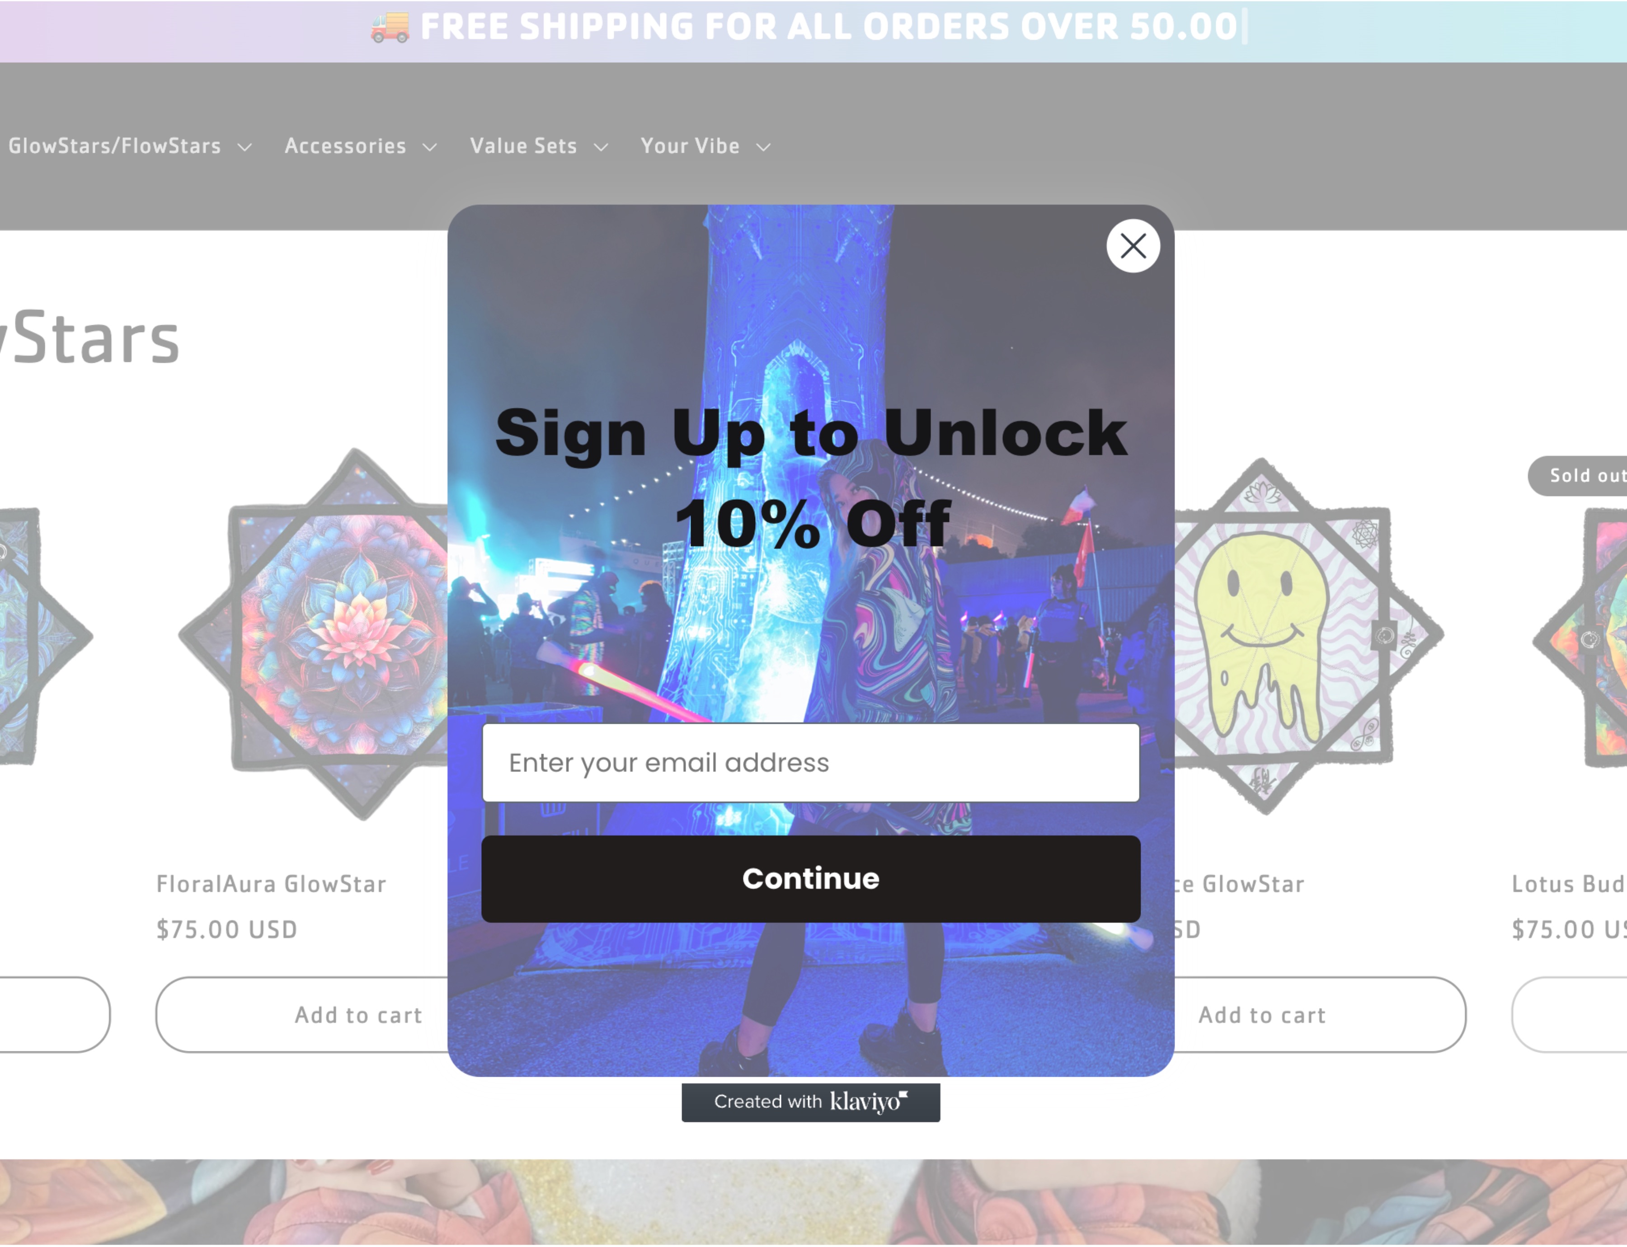
Task: Expand the Accessories dropdown arrow
Action: (429, 148)
